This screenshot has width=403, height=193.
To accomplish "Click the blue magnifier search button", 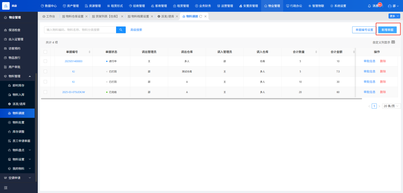I will coord(121,30).
